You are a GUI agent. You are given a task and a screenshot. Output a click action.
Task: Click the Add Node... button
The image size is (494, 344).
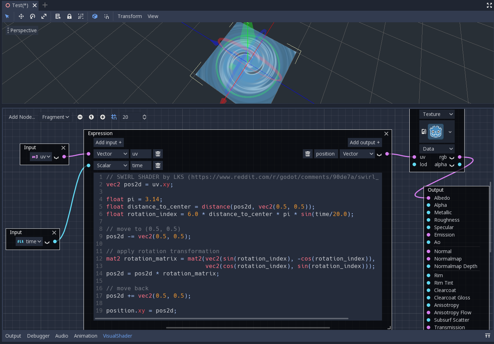click(22, 117)
